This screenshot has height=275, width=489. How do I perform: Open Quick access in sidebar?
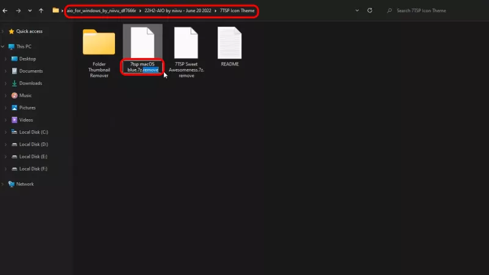point(29,31)
